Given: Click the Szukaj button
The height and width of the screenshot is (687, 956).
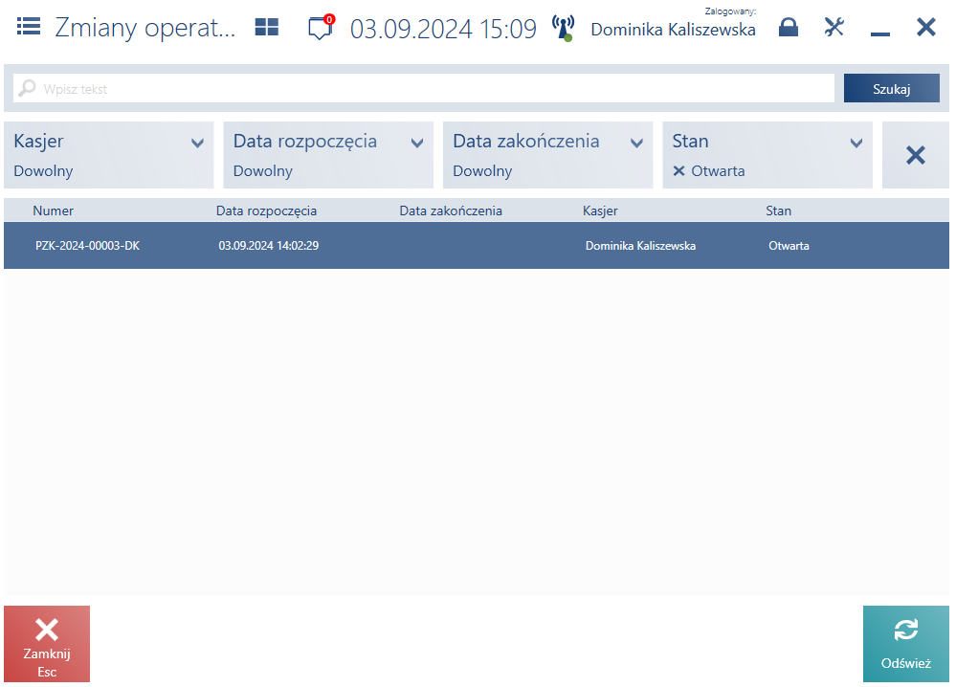Looking at the screenshot, I should [x=891, y=88].
